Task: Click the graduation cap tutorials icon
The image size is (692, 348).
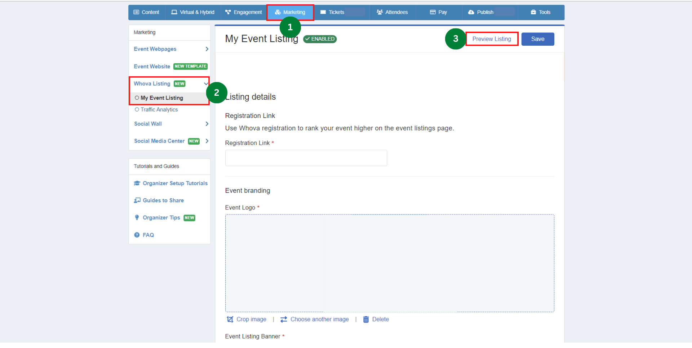Action: pos(137,184)
